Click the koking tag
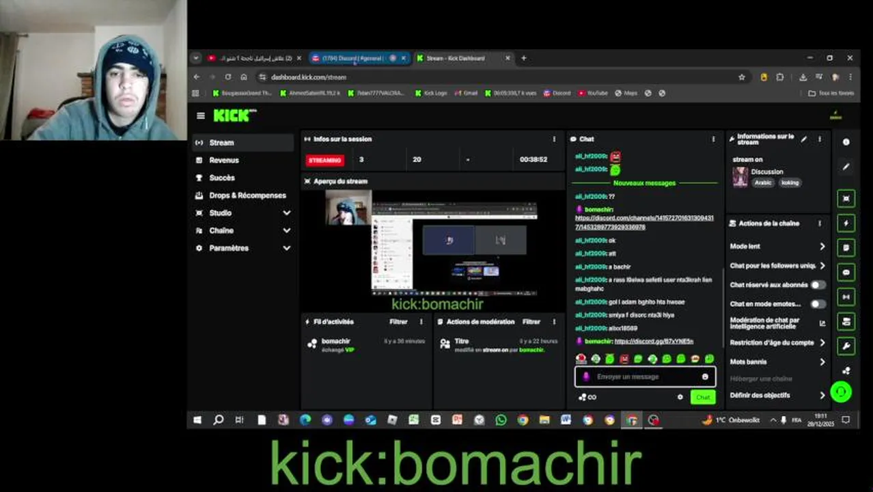 [x=790, y=182]
